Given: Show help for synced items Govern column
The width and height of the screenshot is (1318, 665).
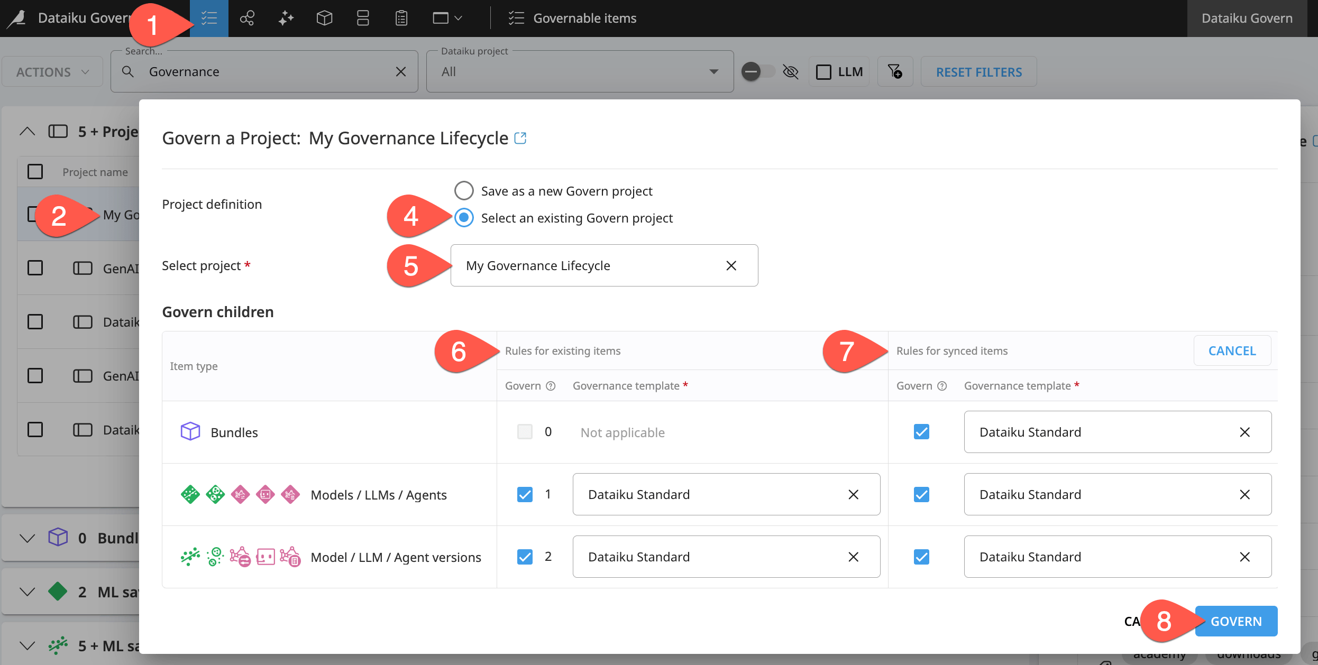Looking at the screenshot, I should [942, 386].
